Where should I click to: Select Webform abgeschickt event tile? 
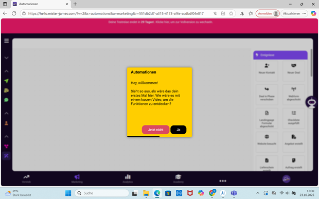(x=294, y=94)
